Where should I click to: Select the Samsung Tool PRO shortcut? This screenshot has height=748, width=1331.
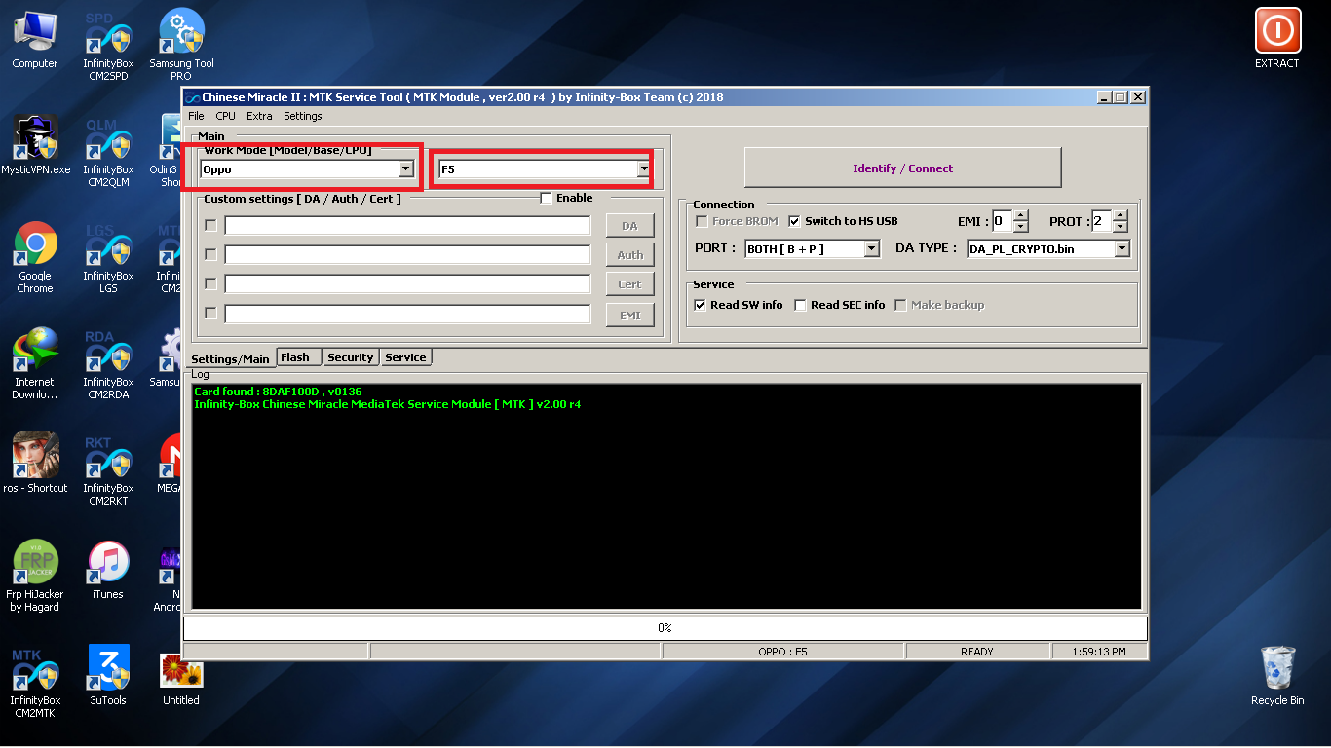(181, 46)
